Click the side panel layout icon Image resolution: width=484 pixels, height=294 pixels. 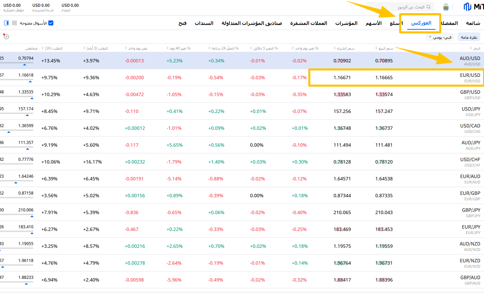(x=6, y=23)
